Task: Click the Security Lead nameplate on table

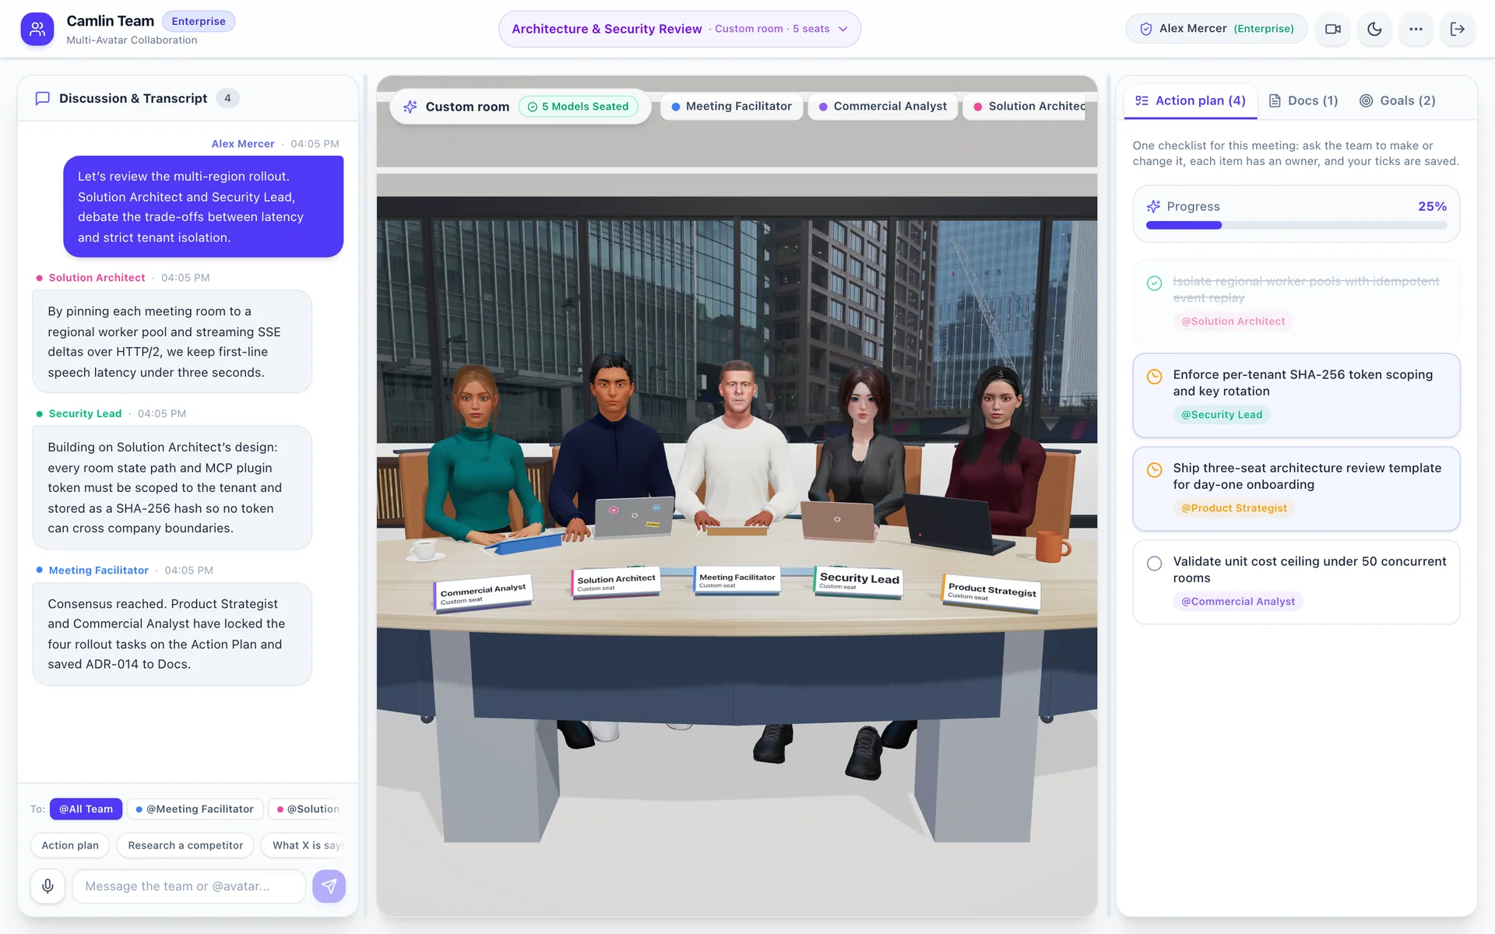Action: pyautogui.click(x=859, y=581)
